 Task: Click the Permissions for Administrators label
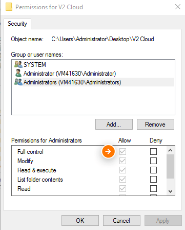pyautogui.click(x=47, y=140)
